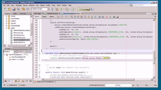The width and height of the screenshot is (161, 90).
Task: Click the Last Edit editor toolbar icon
Action: [58, 17]
